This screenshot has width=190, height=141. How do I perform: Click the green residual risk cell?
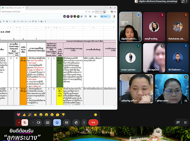click(60, 72)
